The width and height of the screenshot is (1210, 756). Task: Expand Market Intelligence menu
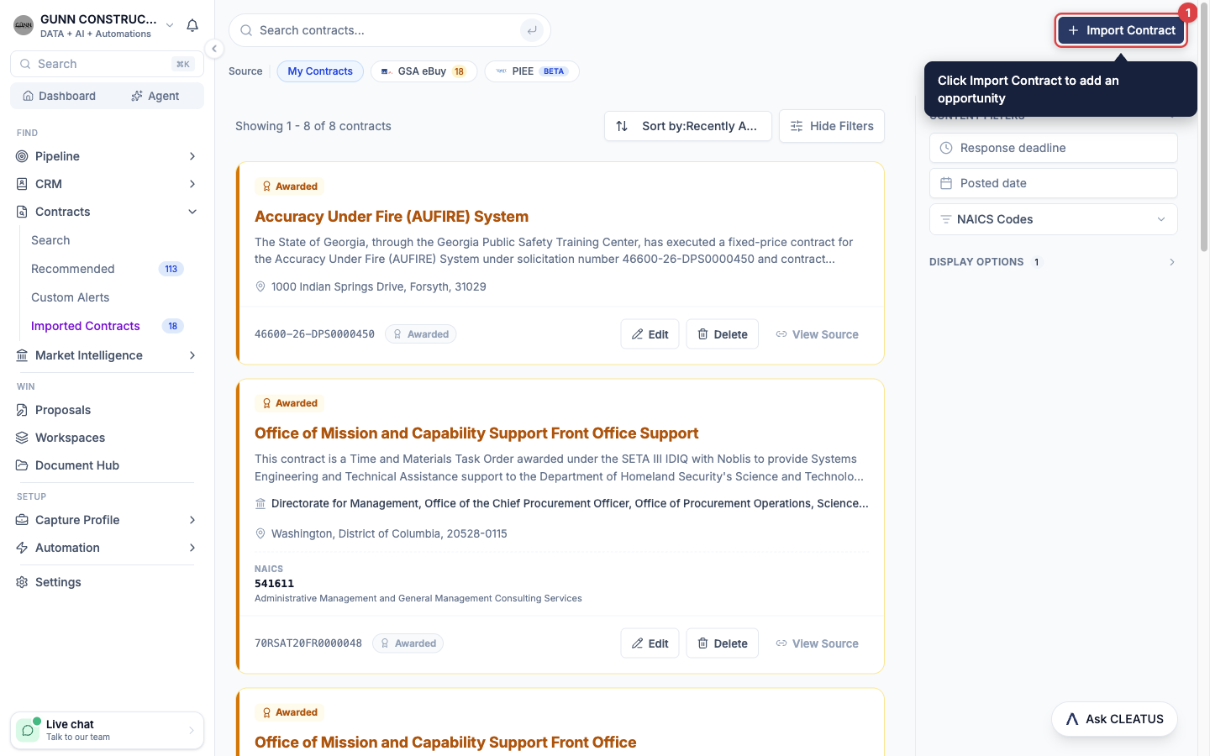tap(107, 355)
